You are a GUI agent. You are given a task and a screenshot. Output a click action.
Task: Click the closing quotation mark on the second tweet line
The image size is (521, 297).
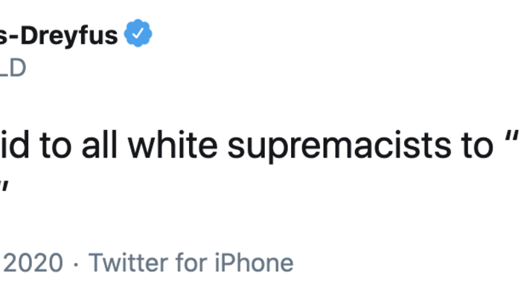(x=5, y=187)
